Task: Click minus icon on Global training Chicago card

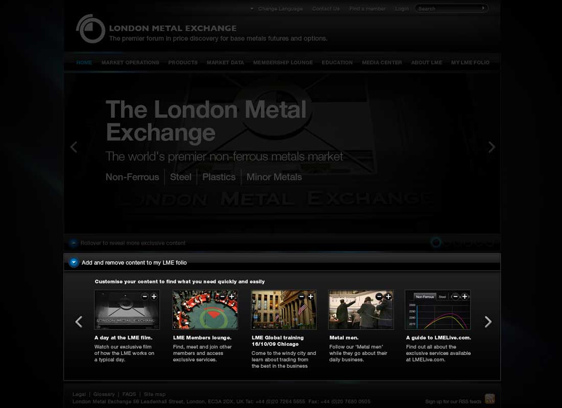Action: tap(301, 296)
